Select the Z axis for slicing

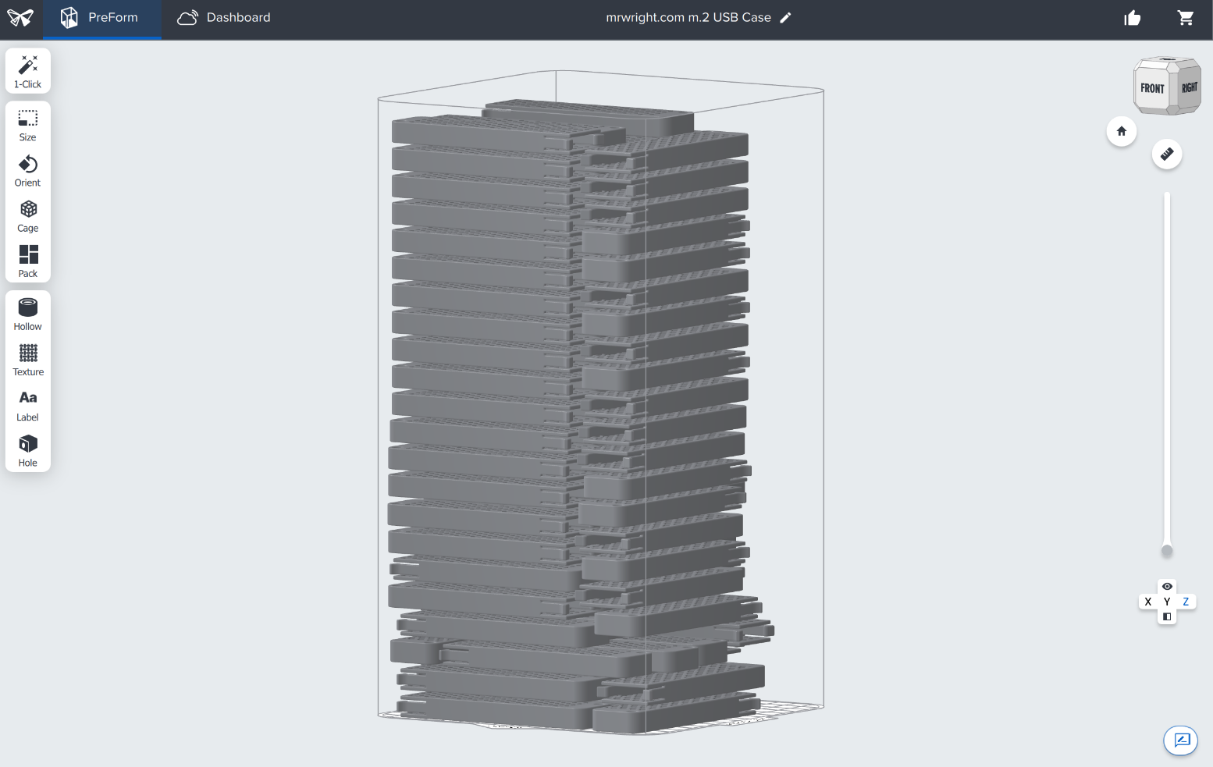pos(1186,602)
